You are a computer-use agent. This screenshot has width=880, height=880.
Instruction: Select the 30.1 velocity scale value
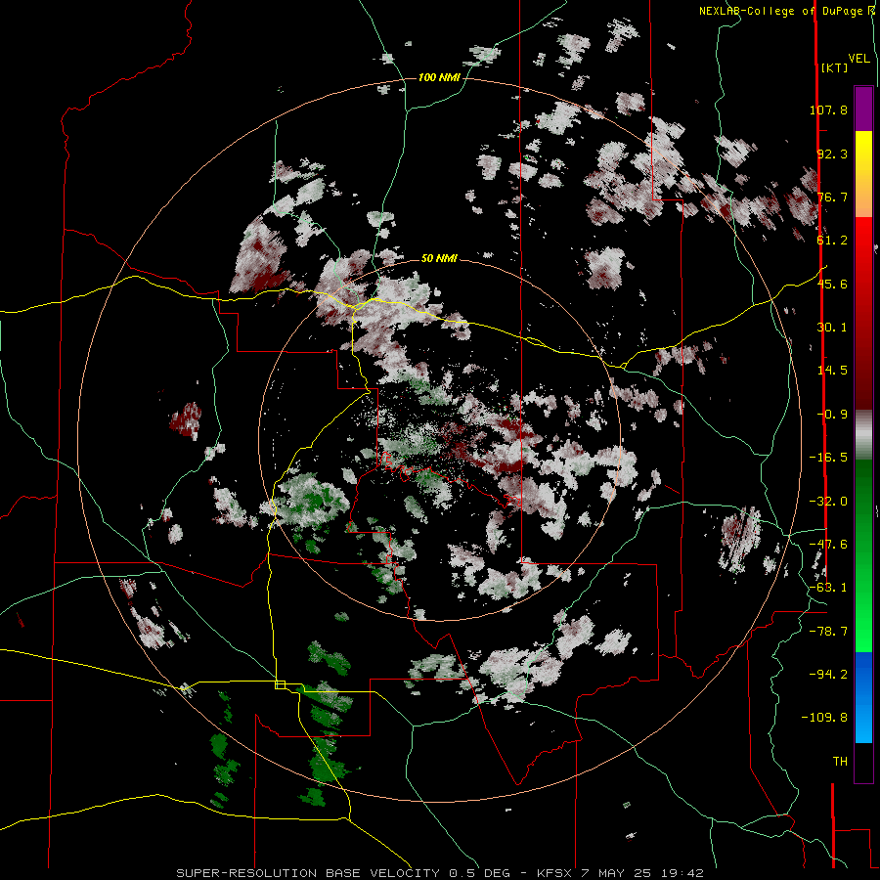pyautogui.click(x=832, y=328)
